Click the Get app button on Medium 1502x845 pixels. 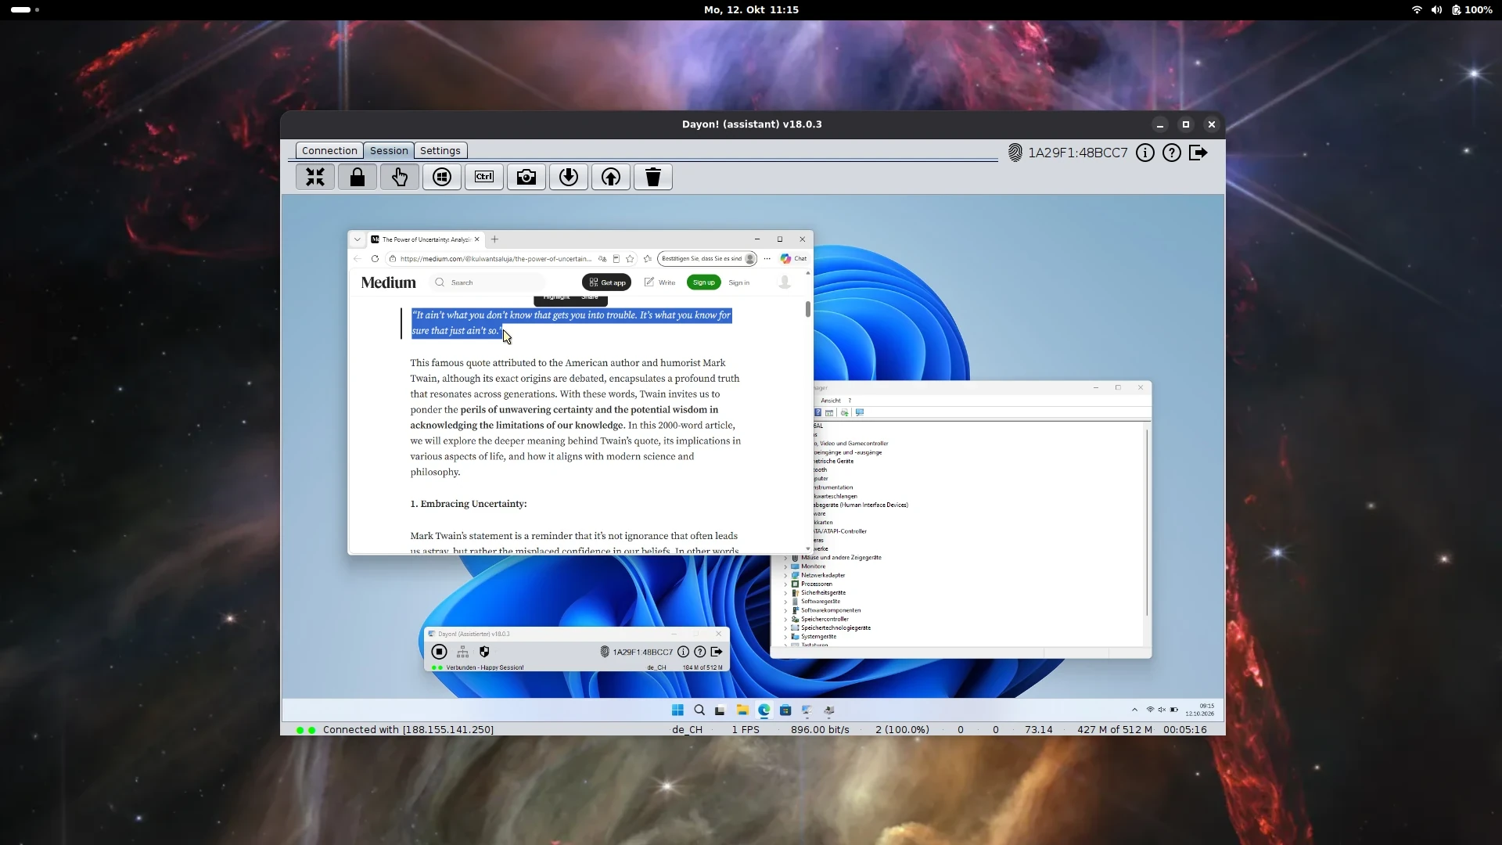tap(606, 282)
